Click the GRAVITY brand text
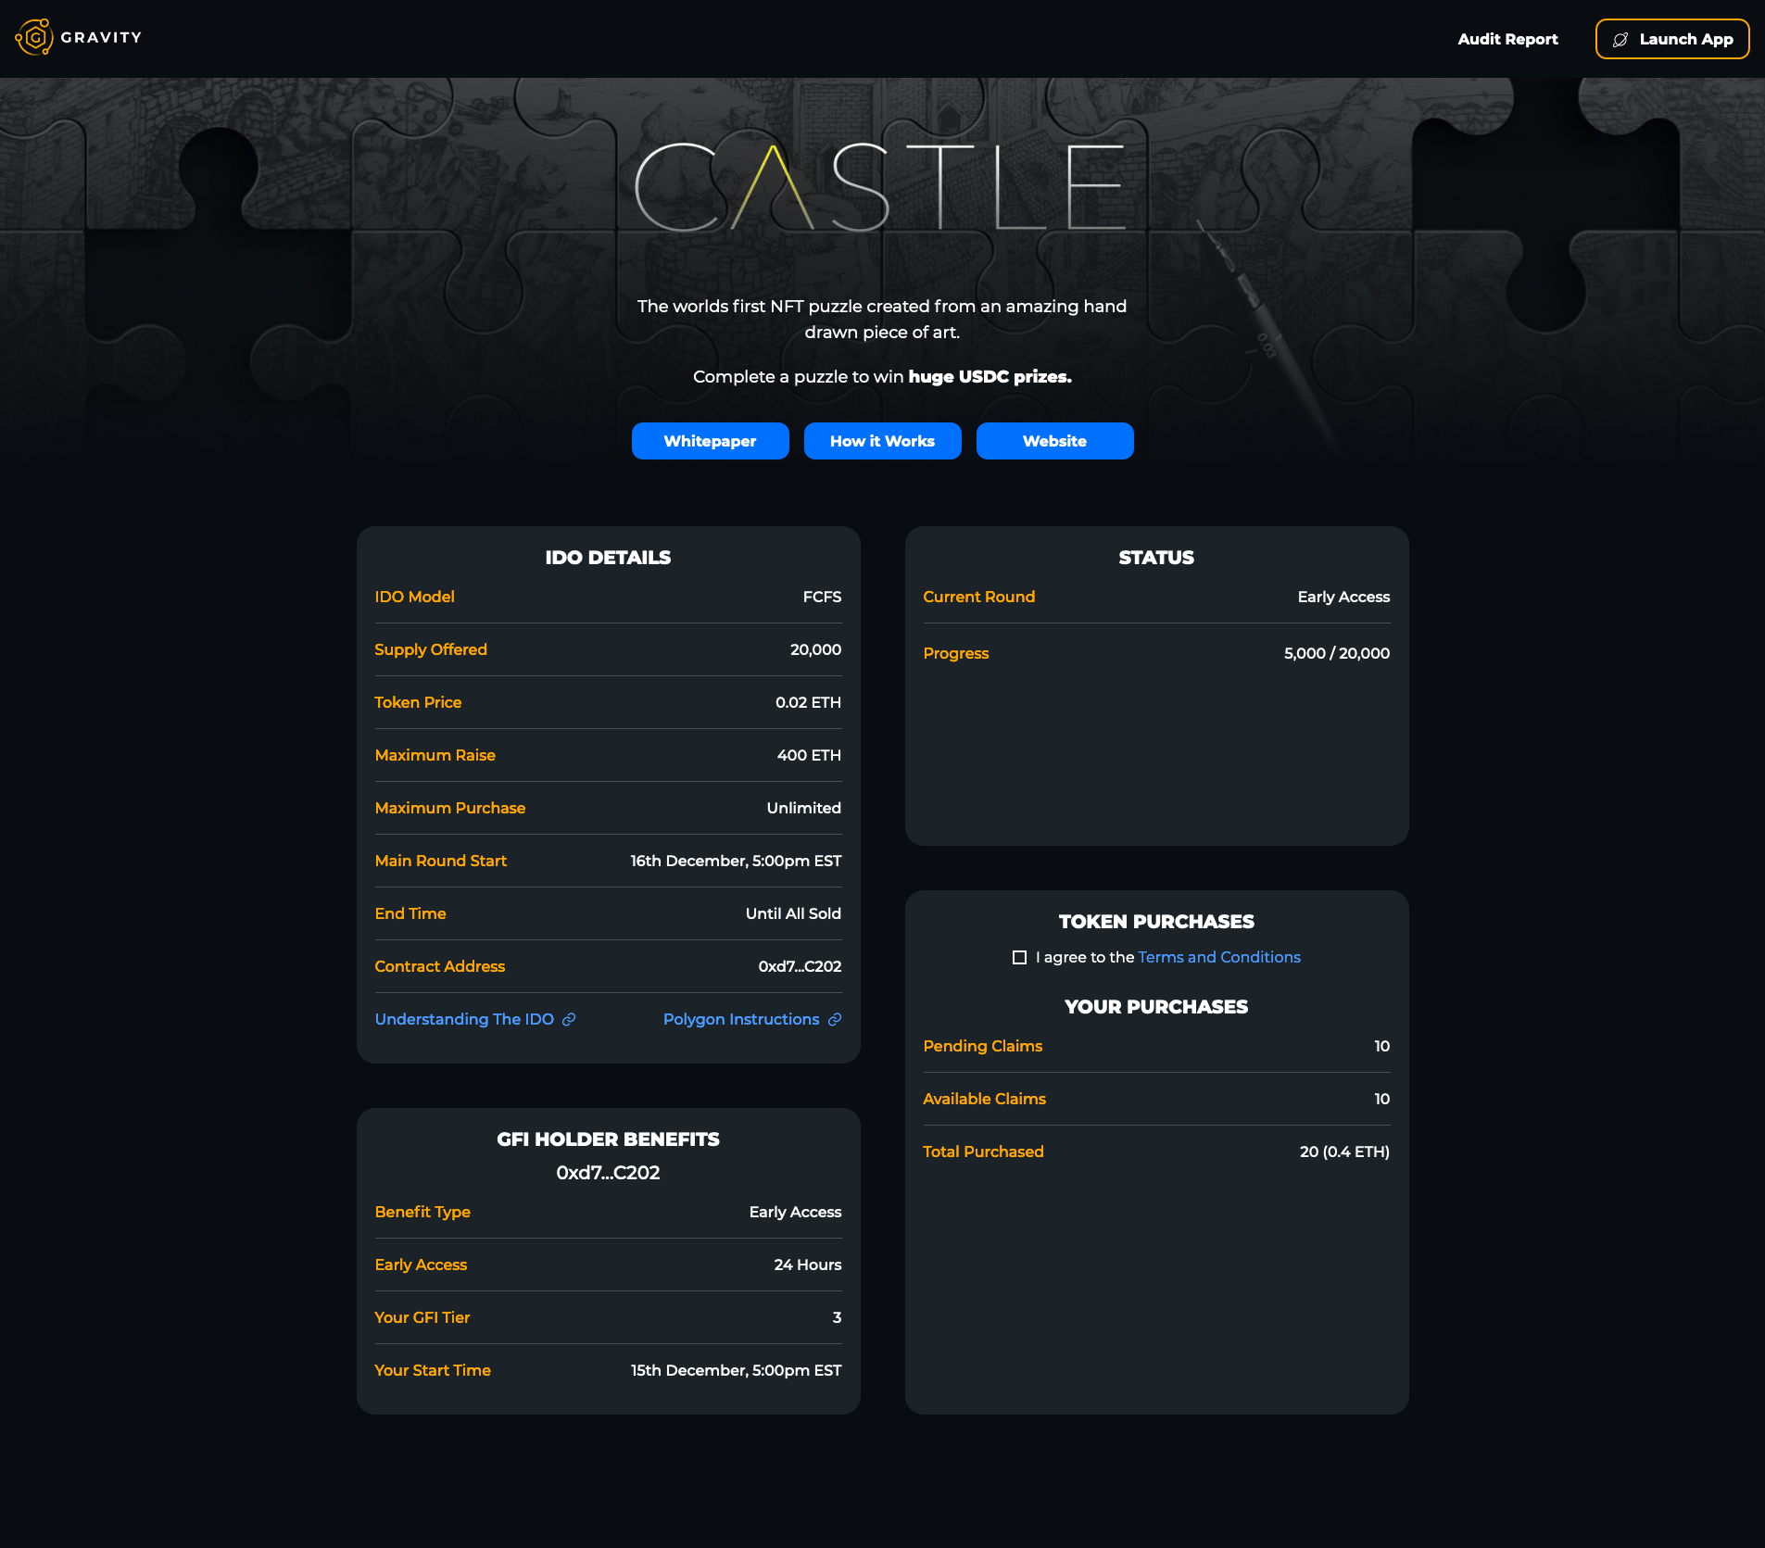Screen dimensions: 1765x1548 (x=101, y=38)
